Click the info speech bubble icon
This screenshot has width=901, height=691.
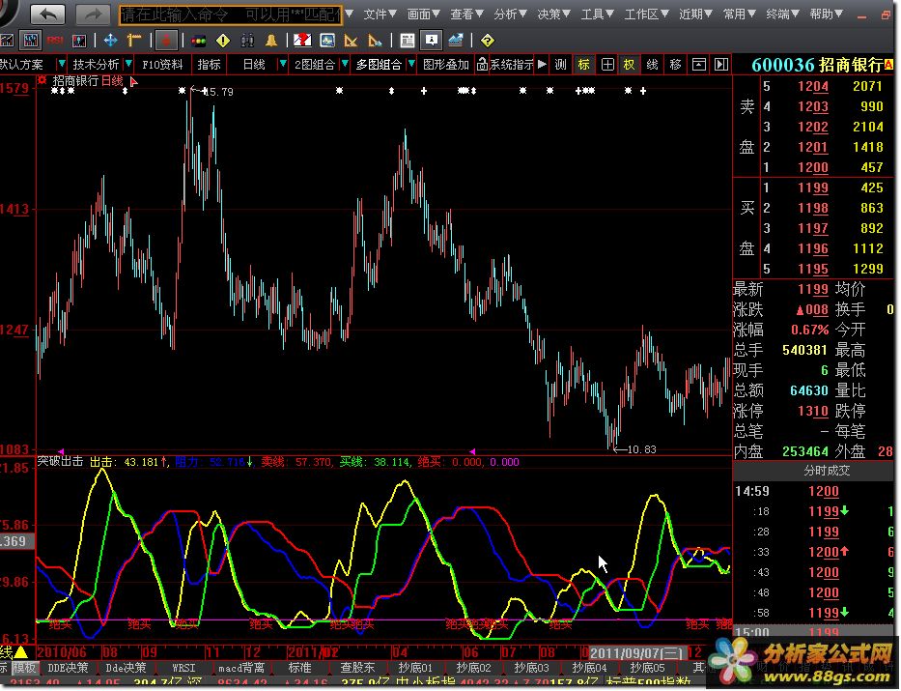pos(431,41)
